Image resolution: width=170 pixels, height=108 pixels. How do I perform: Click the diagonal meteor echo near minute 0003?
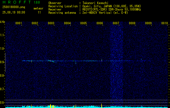(52, 61)
